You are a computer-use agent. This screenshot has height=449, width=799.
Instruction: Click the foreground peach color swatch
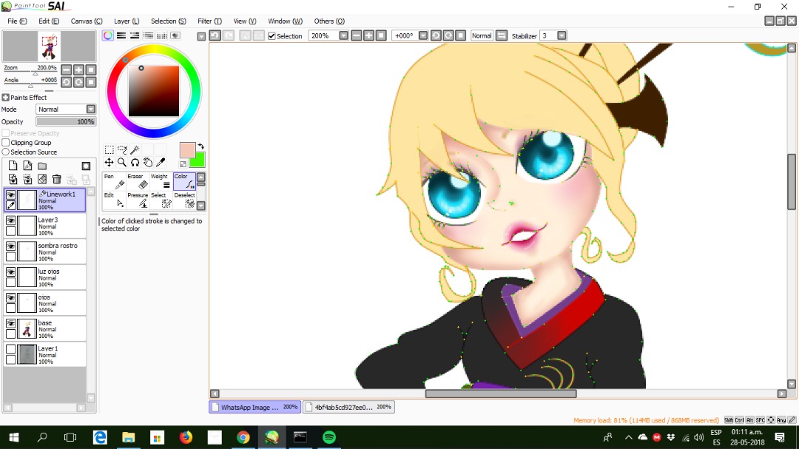click(186, 150)
